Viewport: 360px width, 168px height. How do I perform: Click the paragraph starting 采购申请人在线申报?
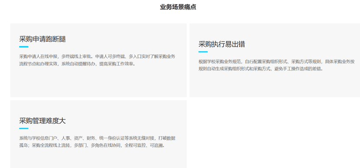(x=97, y=60)
